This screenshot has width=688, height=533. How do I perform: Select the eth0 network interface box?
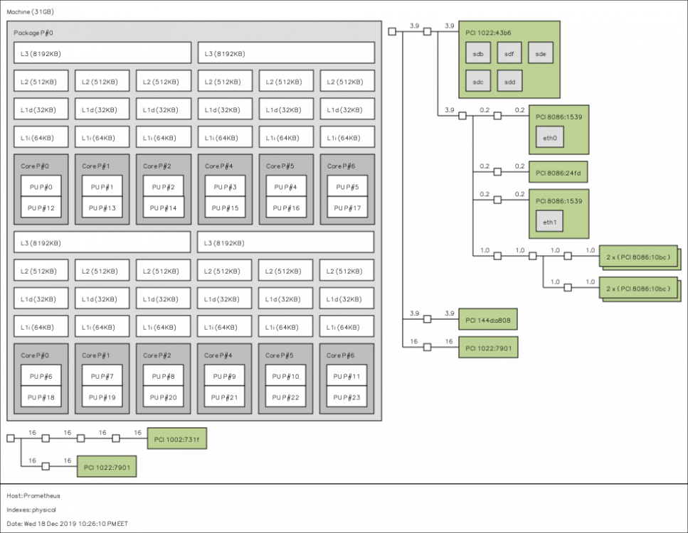point(550,137)
